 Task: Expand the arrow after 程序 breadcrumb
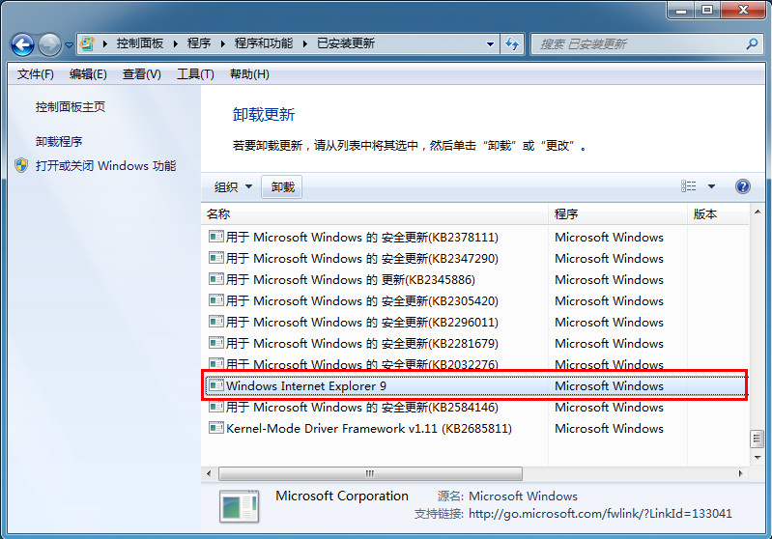tap(223, 43)
